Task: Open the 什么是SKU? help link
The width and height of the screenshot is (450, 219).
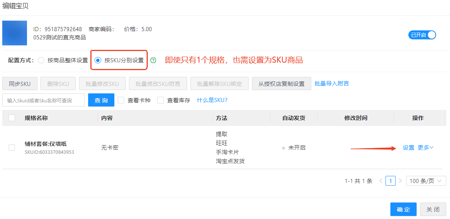Action: coord(212,100)
